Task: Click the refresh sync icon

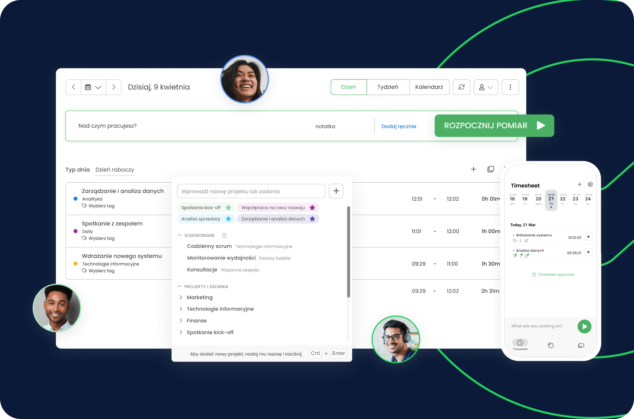Action: click(461, 87)
